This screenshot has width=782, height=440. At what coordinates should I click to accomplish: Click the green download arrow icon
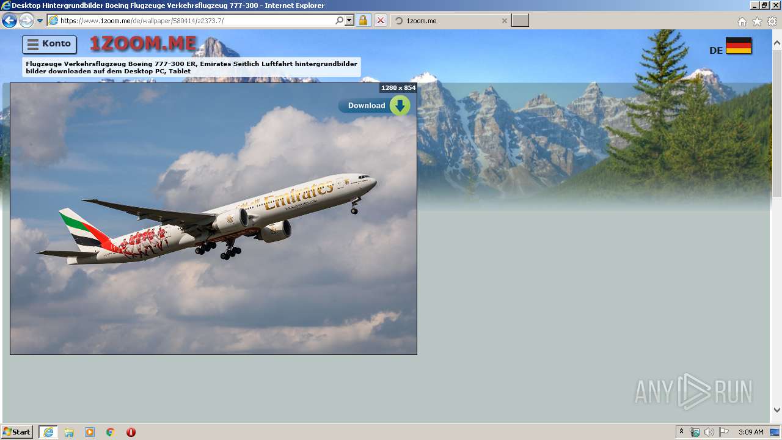click(x=400, y=106)
